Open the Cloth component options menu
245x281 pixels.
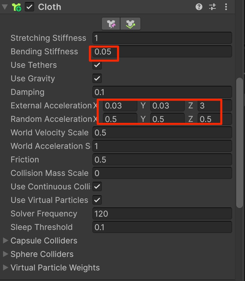[x=226, y=7]
